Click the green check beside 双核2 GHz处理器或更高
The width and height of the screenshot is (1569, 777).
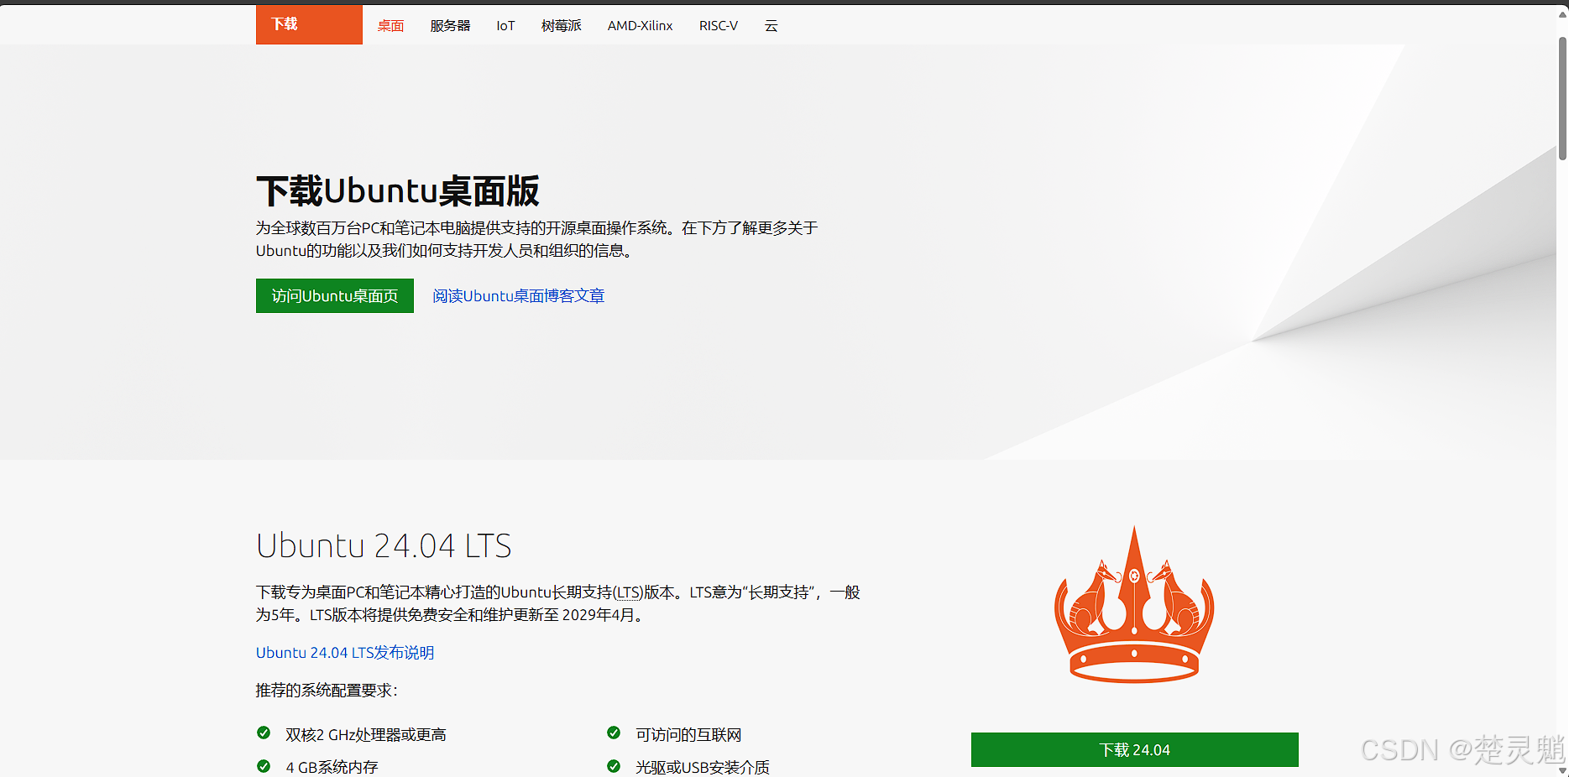(x=264, y=733)
